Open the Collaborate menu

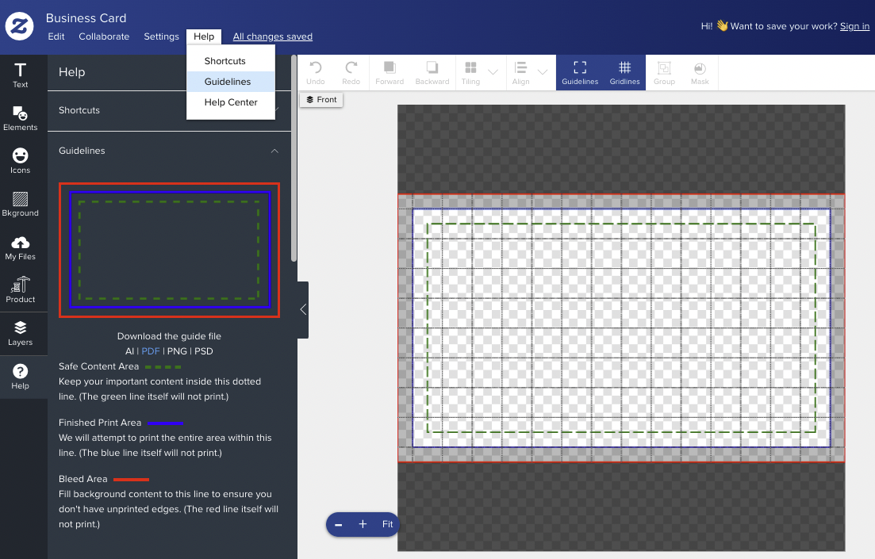pyautogui.click(x=104, y=36)
